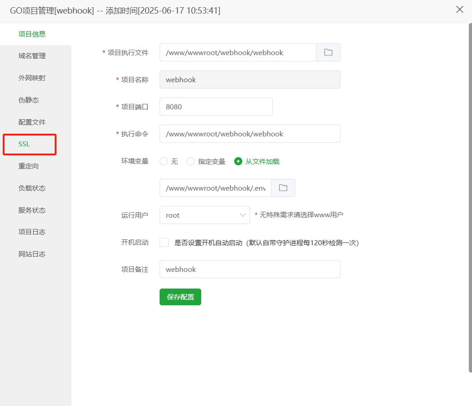Click the 保存配置 save button
The width and height of the screenshot is (472, 406).
point(180,297)
